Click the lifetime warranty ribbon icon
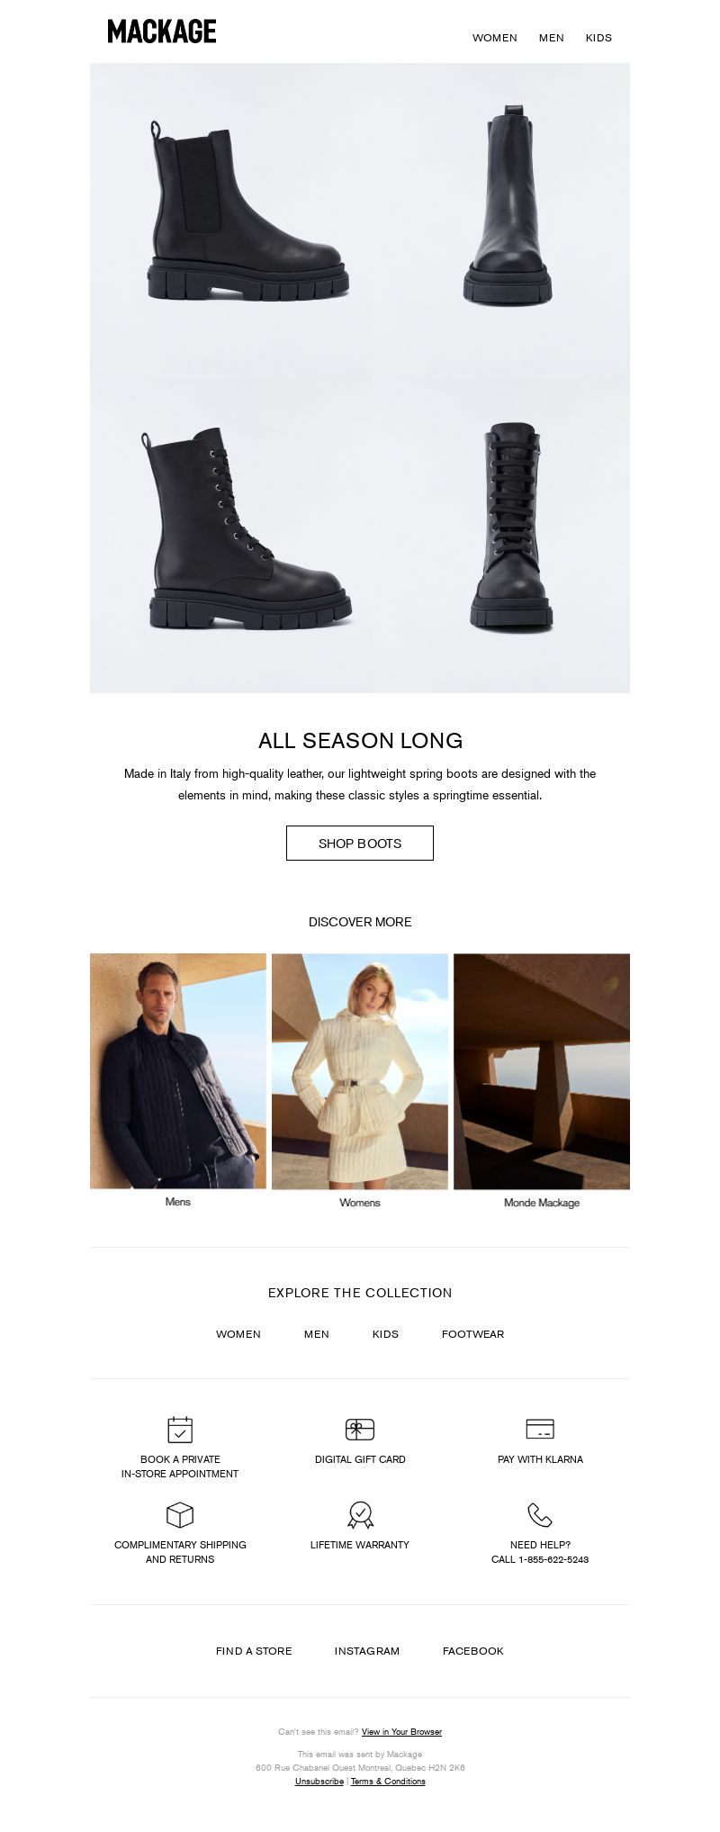The height and width of the screenshot is (1832, 720). click(x=360, y=1514)
